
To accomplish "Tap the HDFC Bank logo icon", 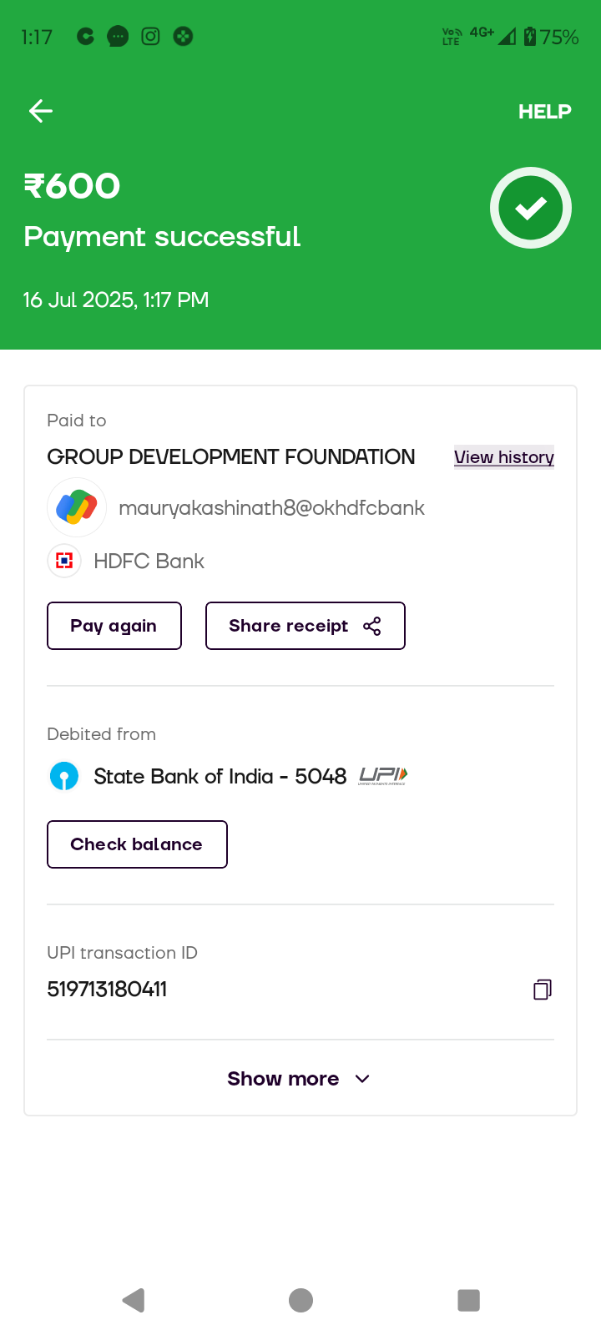I will (64, 561).
